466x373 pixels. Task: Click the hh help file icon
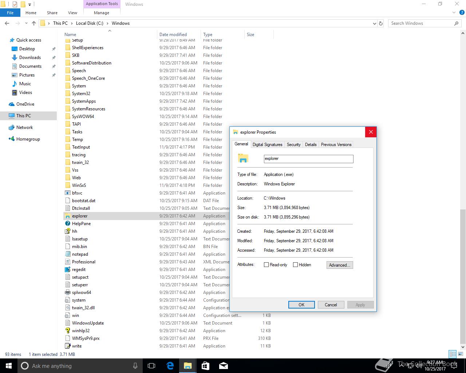(67, 231)
